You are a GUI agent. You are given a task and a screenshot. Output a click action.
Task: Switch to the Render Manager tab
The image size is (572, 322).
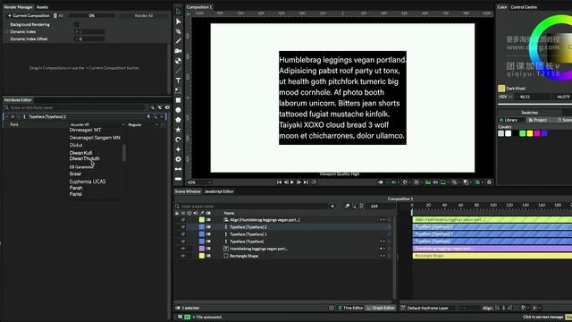18,7
